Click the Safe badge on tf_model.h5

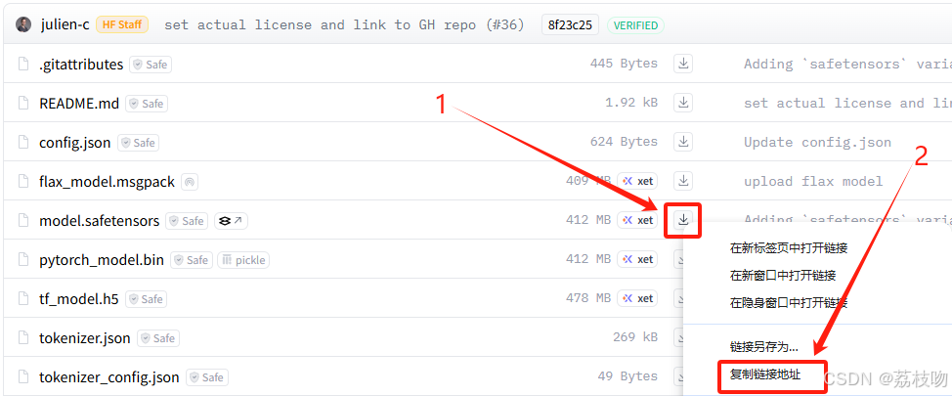[146, 299]
